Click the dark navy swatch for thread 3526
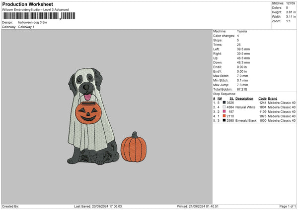This screenshot has height=210, width=298. [224, 103]
